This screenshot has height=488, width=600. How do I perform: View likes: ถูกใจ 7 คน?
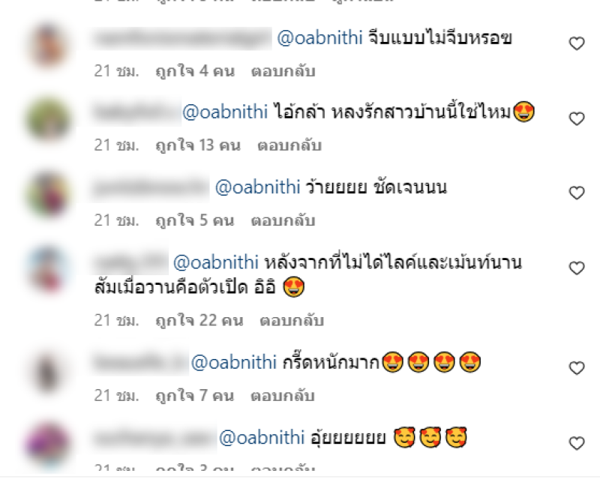(194, 396)
